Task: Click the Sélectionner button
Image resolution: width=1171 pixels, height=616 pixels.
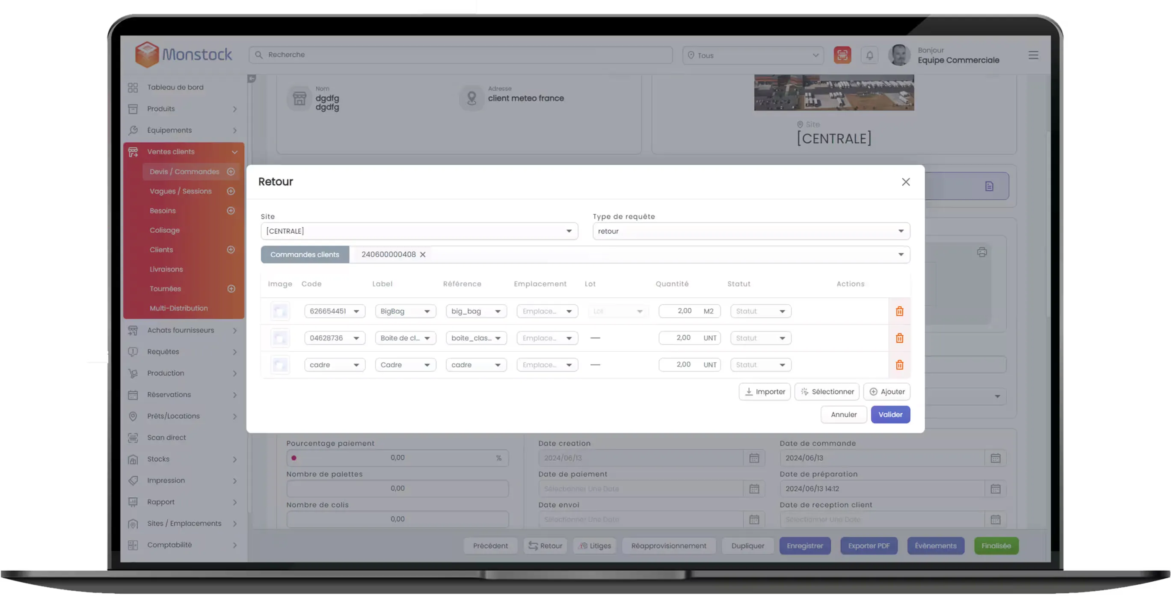Action: click(827, 392)
